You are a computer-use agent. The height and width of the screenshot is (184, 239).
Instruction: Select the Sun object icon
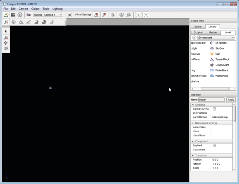[x=212, y=54]
